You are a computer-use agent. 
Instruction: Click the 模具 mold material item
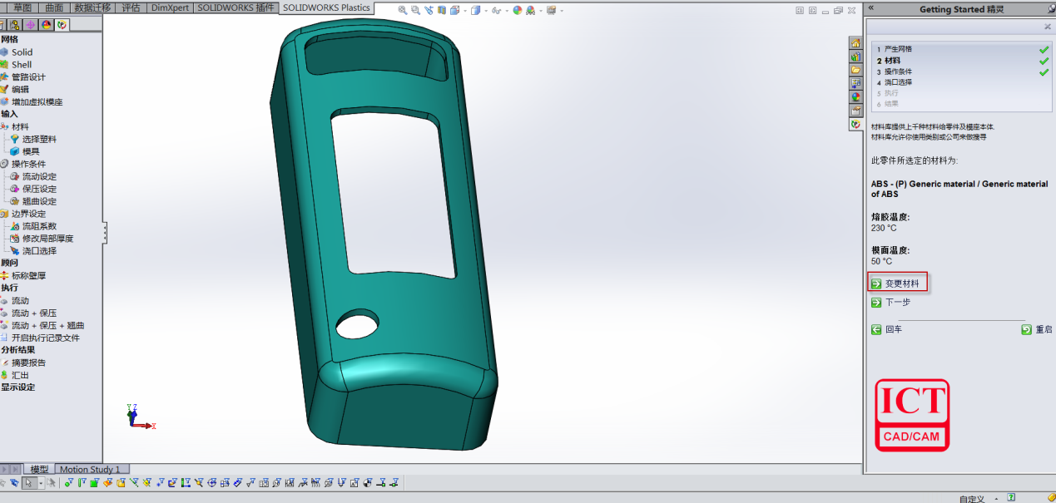30,151
